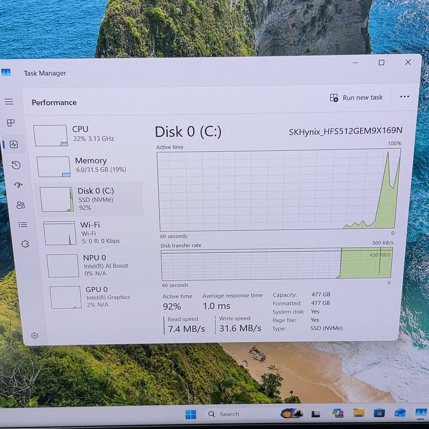Open File Explorer from the taskbar
Viewport: 429px width, 429px height.
tap(359, 413)
